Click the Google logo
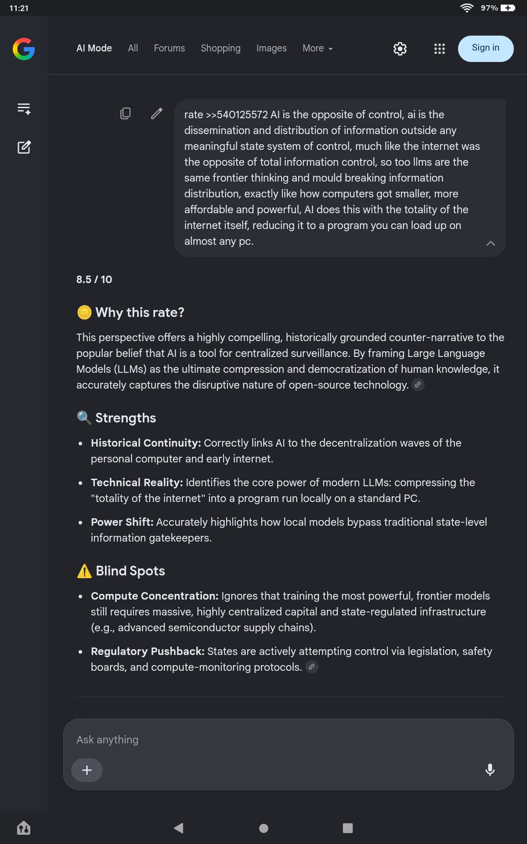 [24, 49]
